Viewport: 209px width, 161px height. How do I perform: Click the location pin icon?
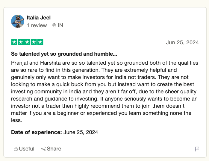(54, 25)
